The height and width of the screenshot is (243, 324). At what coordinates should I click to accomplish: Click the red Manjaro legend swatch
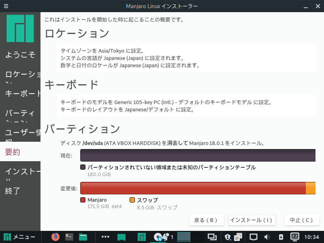click(x=83, y=200)
